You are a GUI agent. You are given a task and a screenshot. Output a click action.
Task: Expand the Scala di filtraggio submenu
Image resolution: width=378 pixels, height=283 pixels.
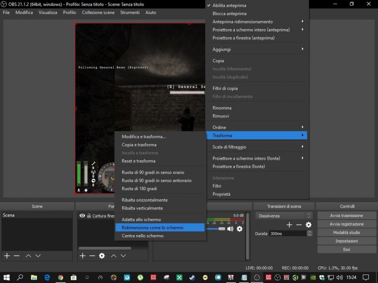click(x=257, y=147)
